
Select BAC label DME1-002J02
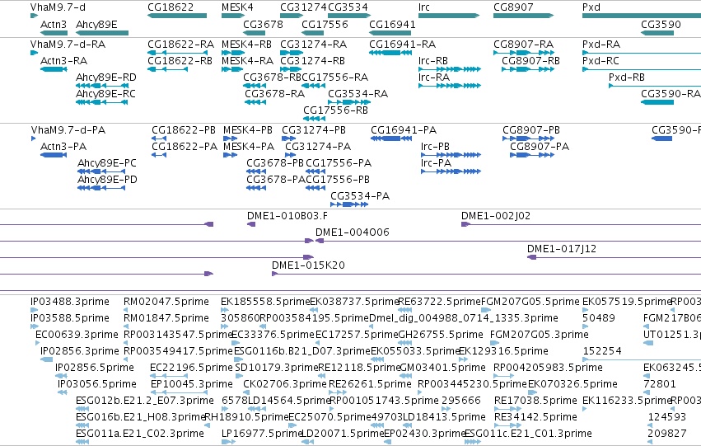tap(496, 216)
